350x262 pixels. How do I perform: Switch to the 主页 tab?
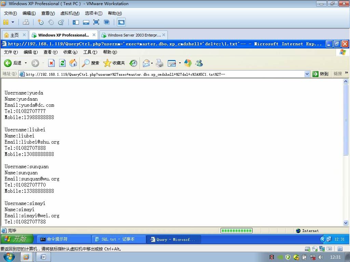[14, 35]
